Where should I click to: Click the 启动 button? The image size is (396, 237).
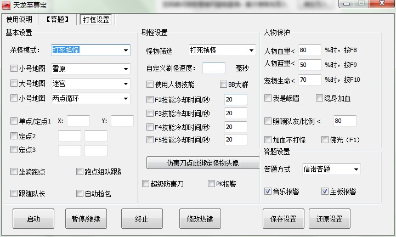[33, 219]
